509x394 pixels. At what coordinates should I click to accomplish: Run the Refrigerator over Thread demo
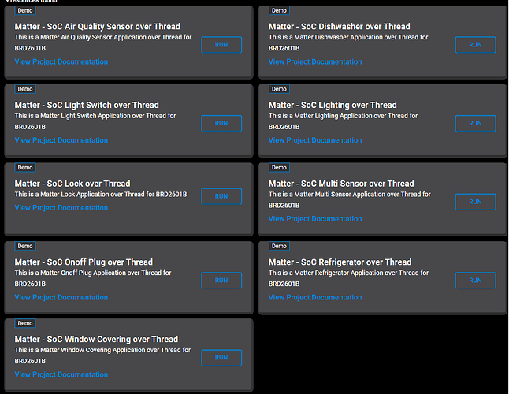click(475, 281)
